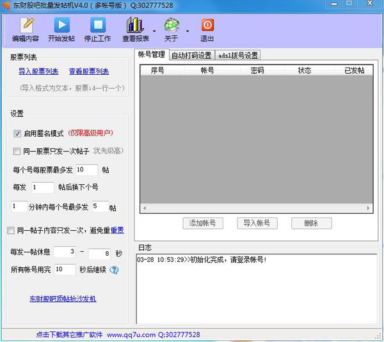Image resolution: width=384 pixels, height=342 pixels.
Task: Click the minutes field before 分钟内
Action: [x=19, y=206]
